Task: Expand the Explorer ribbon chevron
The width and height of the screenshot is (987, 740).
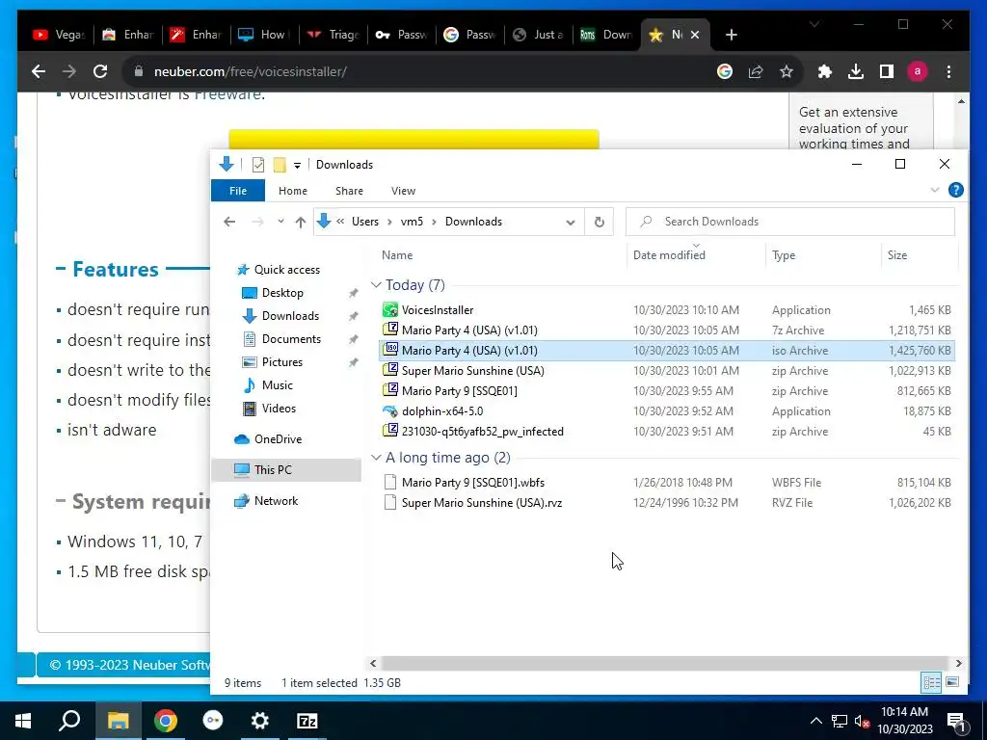Action: tap(935, 190)
